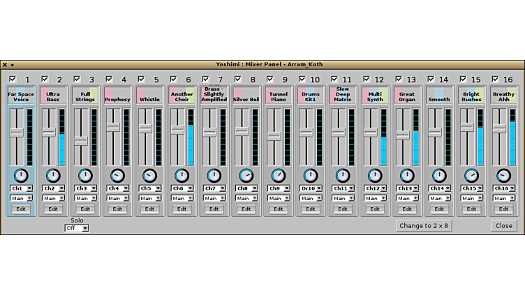Screen dimensions: 525x295
Task: Click the Whistle instrument label
Action: [149, 97]
